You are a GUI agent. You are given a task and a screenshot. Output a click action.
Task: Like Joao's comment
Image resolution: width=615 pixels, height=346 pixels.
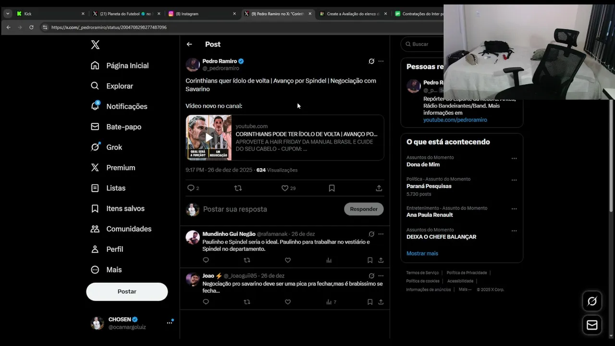pos(288,302)
